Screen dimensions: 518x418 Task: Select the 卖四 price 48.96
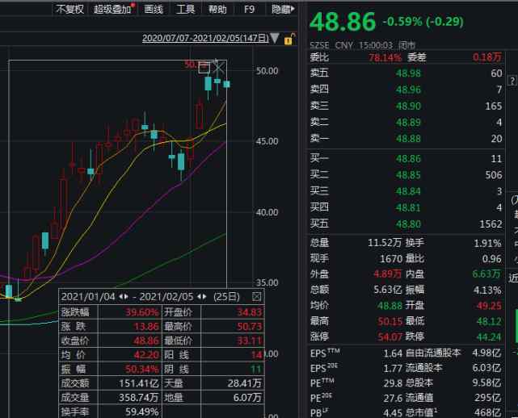408,90
